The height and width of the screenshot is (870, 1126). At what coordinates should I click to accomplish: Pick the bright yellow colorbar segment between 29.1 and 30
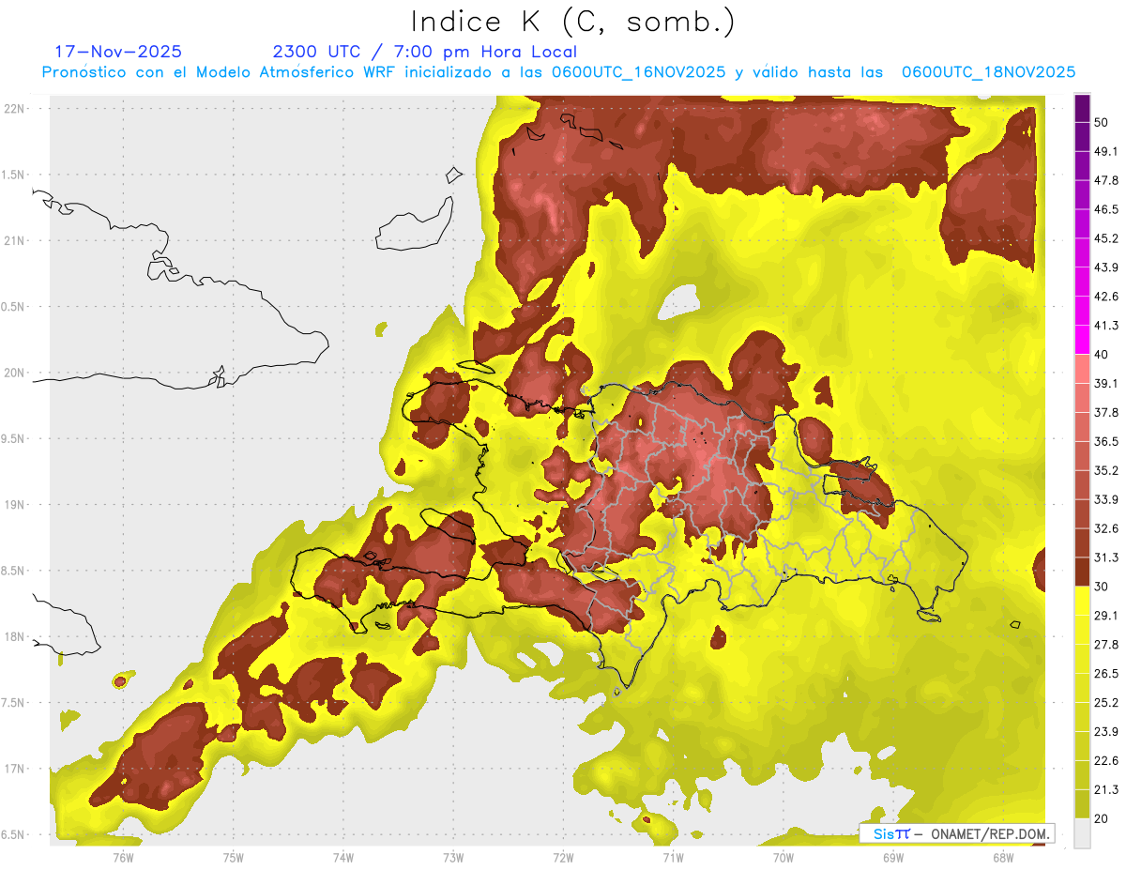pos(1082,601)
